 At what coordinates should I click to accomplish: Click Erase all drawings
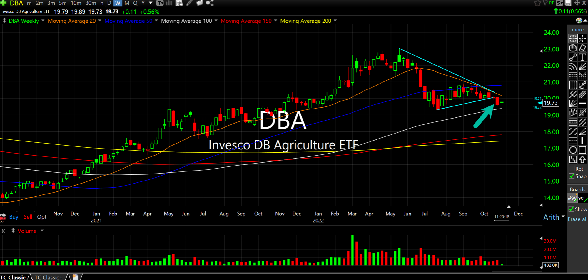(x=577, y=219)
